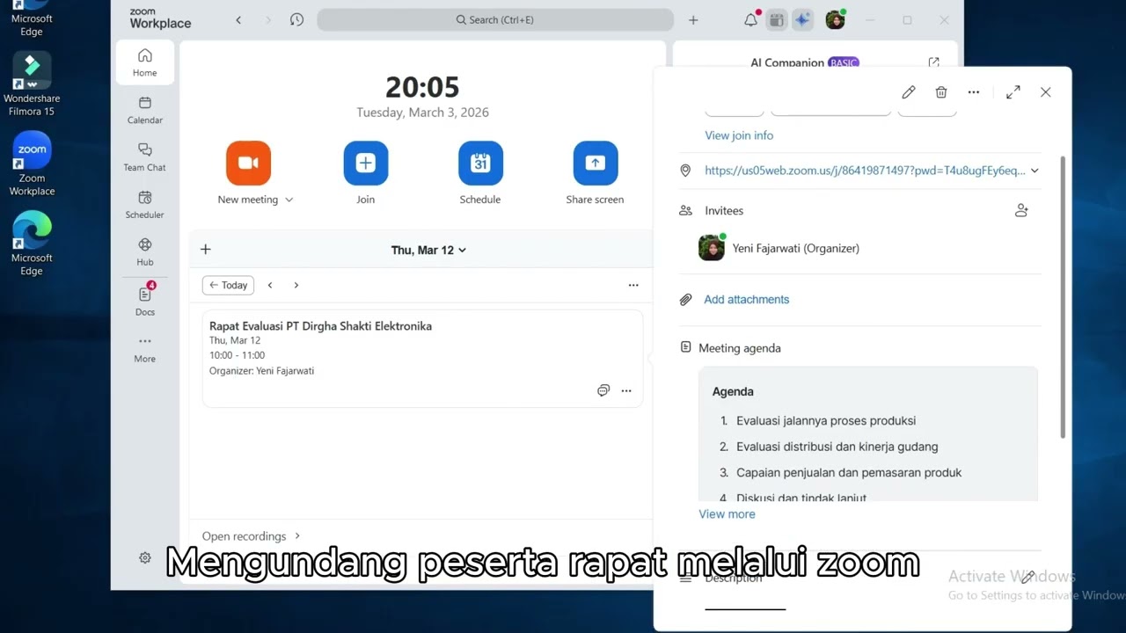The width and height of the screenshot is (1126, 633).
Task: Open recordings link
Action: tap(252, 536)
